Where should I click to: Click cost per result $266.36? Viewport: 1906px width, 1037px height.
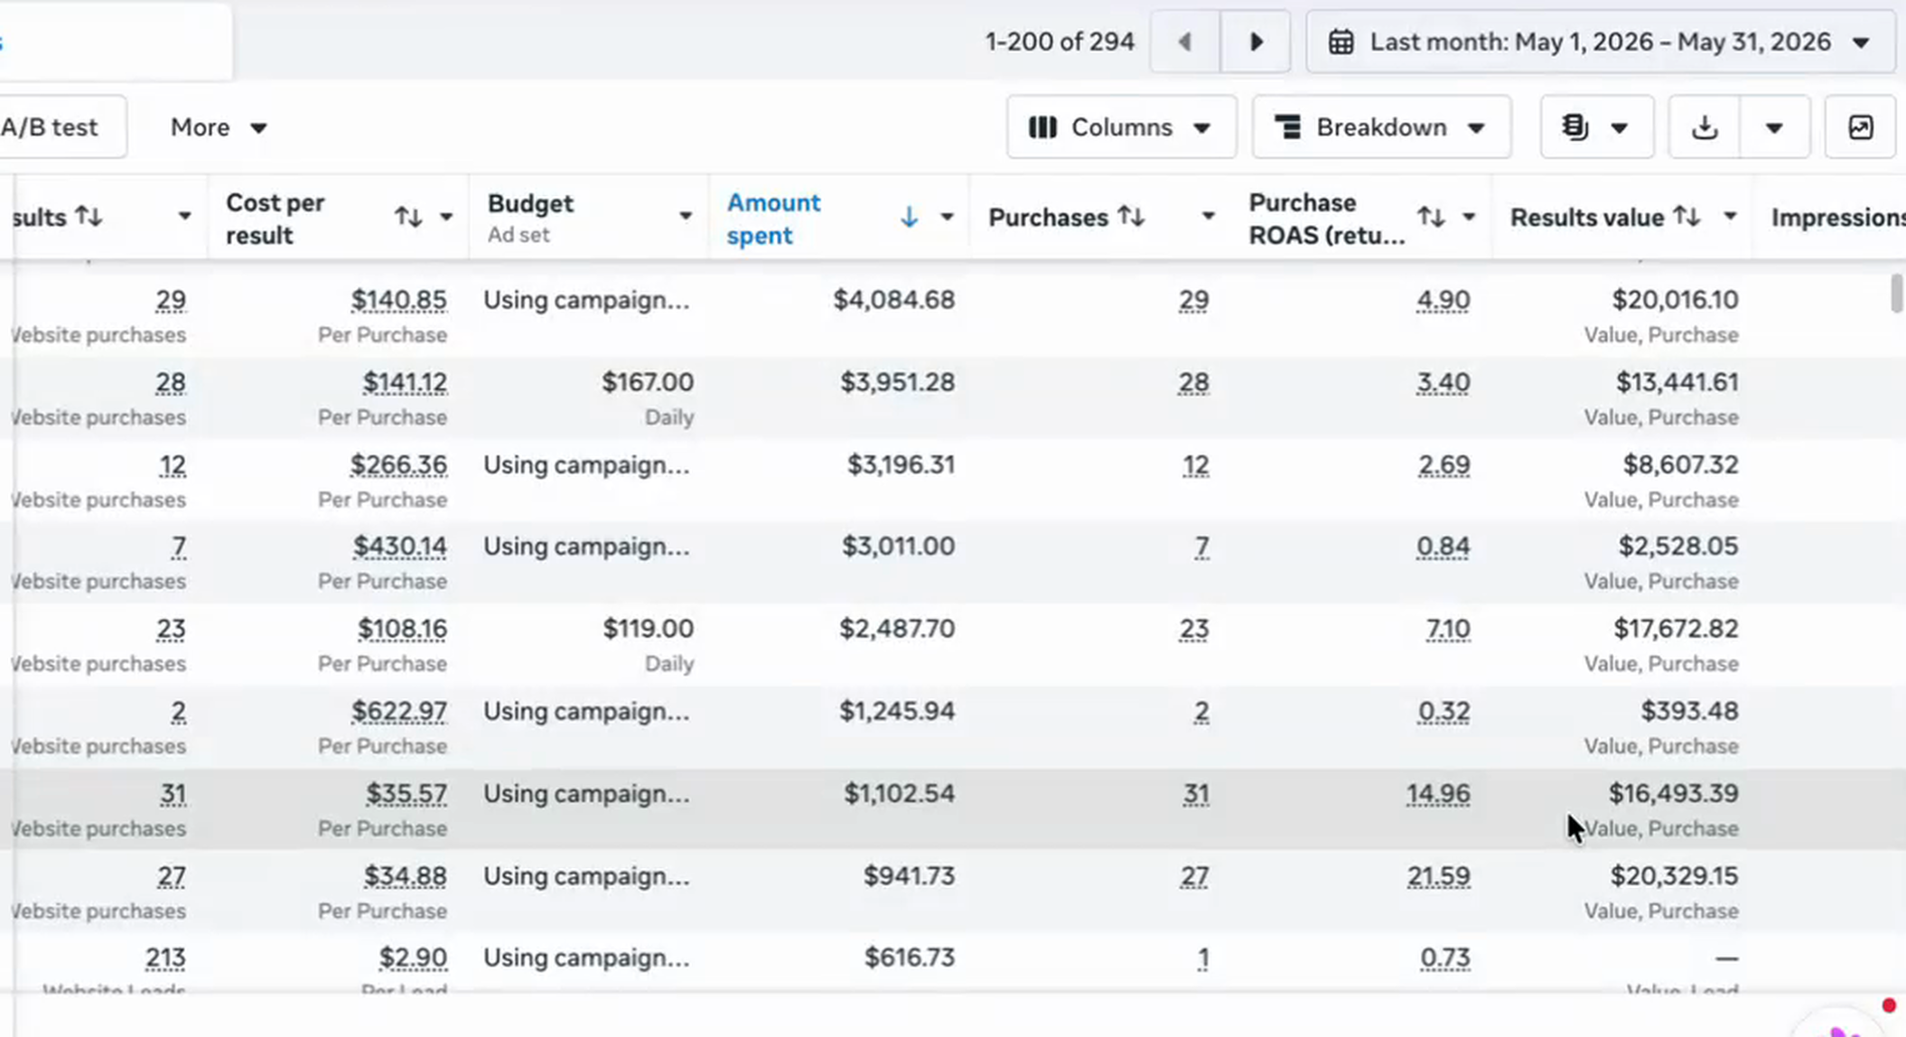point(398,465)
